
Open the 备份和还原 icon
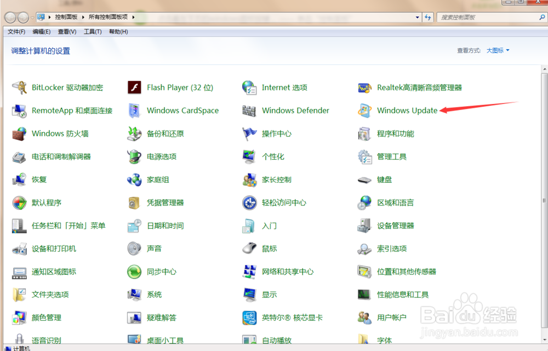(134, 134)
